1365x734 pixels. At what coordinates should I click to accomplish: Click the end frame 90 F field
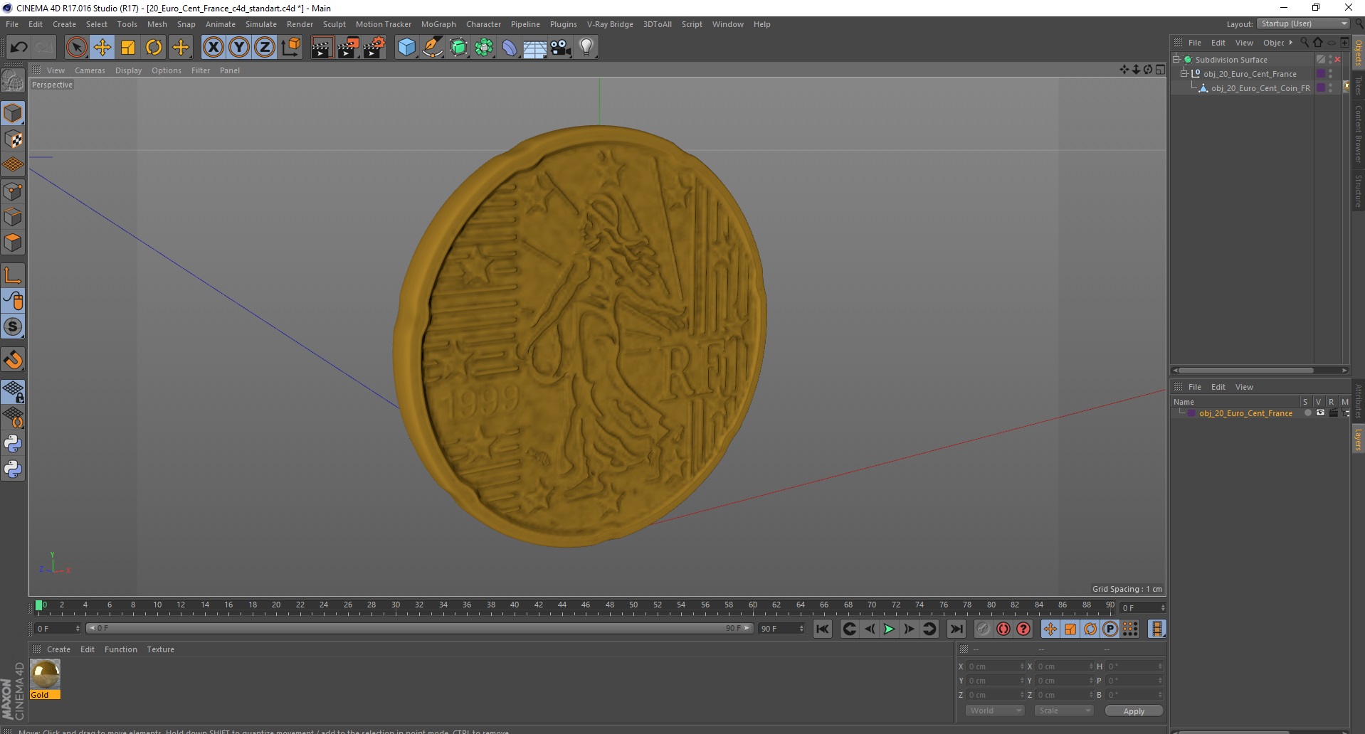click(781, 629)
